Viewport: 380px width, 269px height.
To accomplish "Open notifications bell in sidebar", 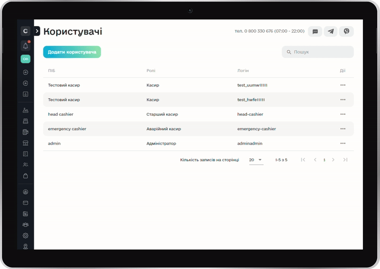I will [26, 46].
